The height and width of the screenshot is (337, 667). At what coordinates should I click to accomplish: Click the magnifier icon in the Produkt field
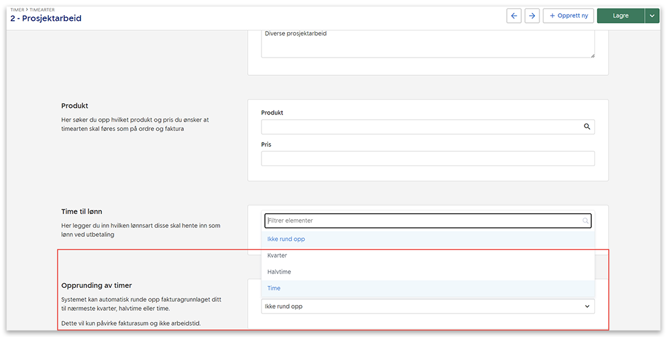pyautogui.click(x=587, y=127)
